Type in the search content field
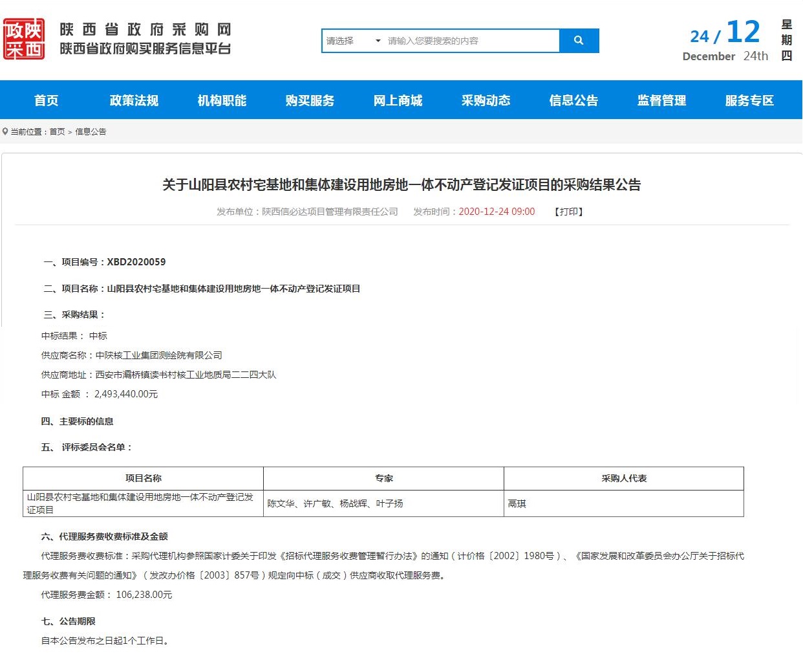Image resolution: width=803 pixels, height=662 pixels. click(471, 41)
